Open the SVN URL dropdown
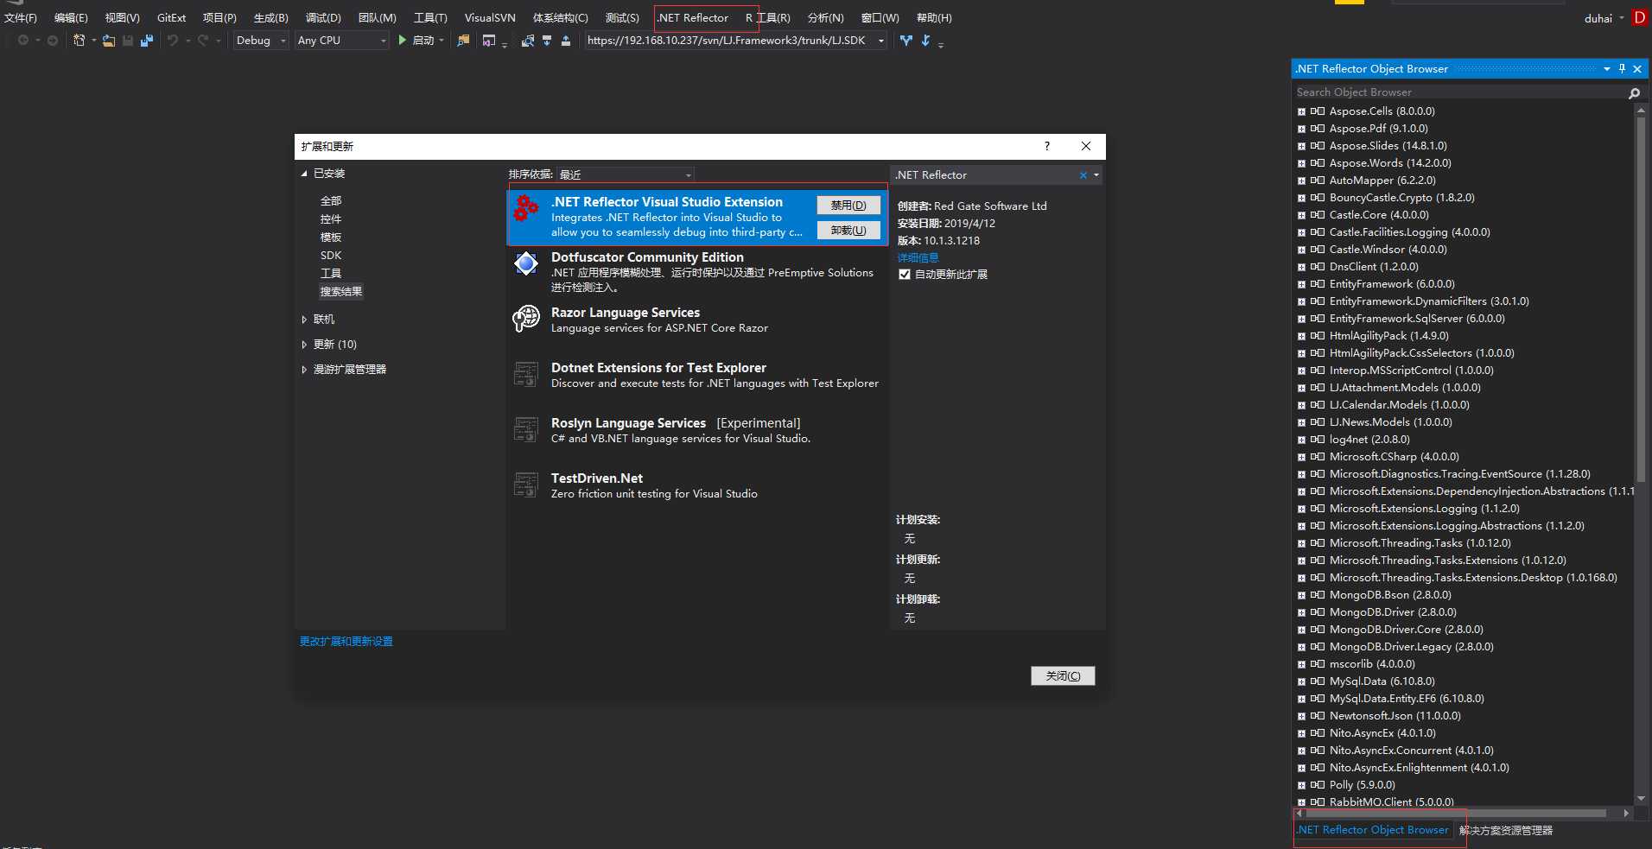1652x849 pixels. [880, 41]
